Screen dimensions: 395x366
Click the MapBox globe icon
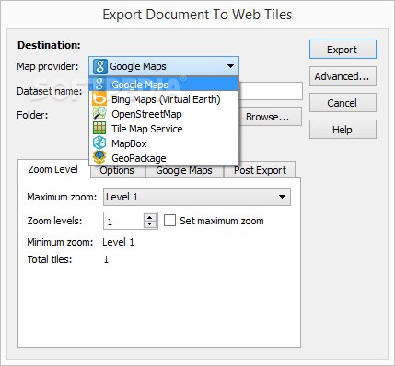point(99,143)
